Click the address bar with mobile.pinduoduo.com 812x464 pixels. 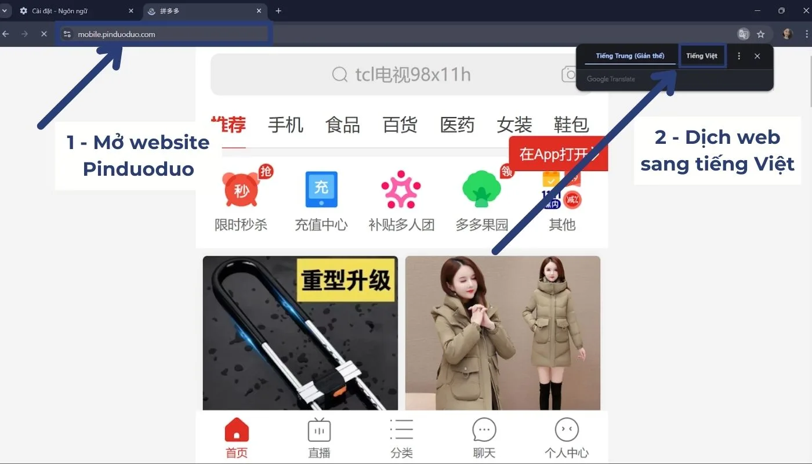[x=164, y=34]
